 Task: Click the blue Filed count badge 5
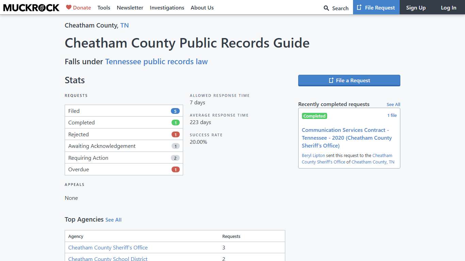coord(175,111)
